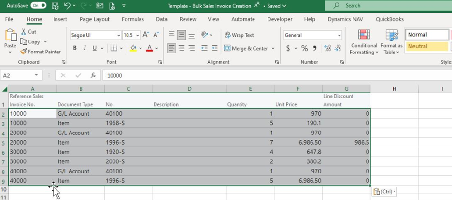The height and width of the screenshot is (200, 452).
Task: Click the Paste Options (Ctrl) button
Action: tap(384, 192)
